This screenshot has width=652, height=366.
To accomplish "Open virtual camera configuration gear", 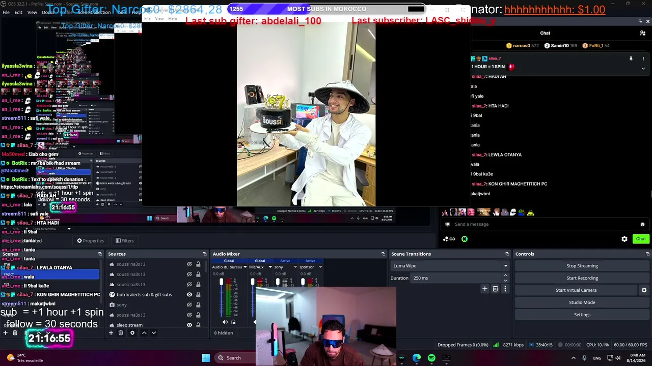I will (644, 290).
